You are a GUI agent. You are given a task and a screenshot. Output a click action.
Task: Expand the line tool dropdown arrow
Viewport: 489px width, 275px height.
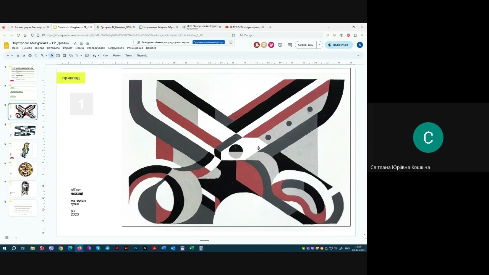[x=81, y=55]
